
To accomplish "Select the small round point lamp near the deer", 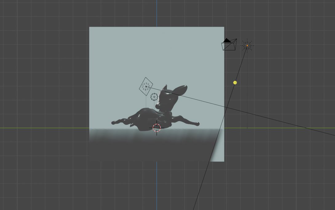I will [x=154, y=97].
